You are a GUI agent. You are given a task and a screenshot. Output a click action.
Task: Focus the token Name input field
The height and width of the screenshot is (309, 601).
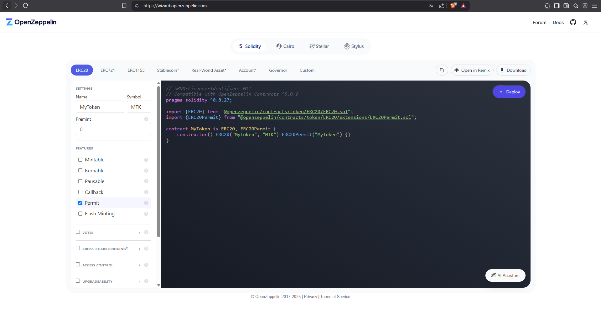tap(100, 107)
